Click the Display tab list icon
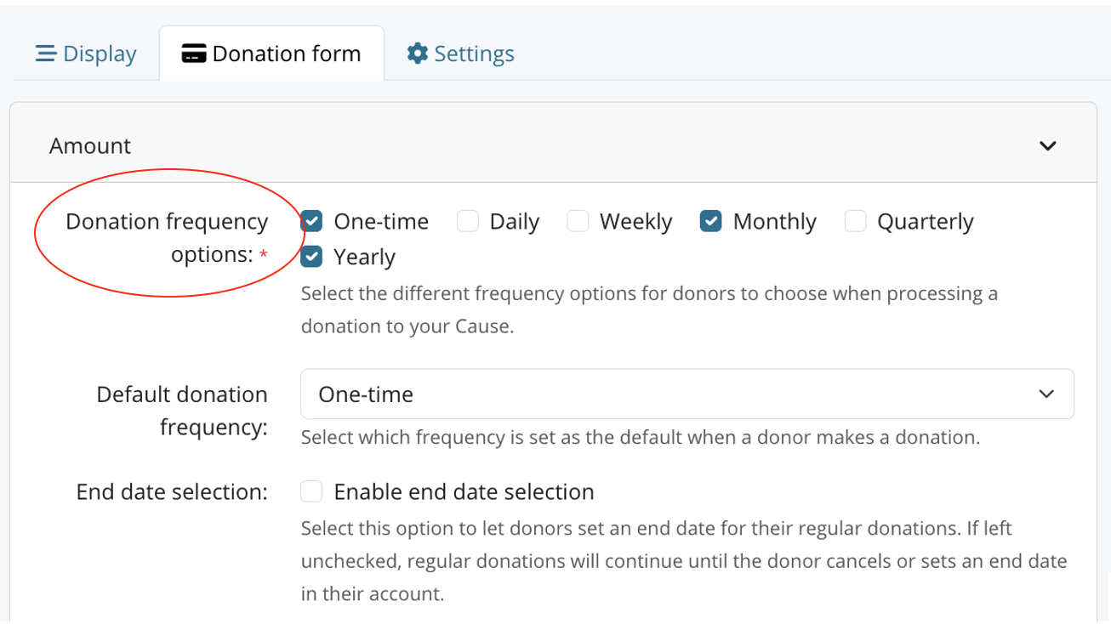This screenshot has width=1111, height=624. click(45, 54)
